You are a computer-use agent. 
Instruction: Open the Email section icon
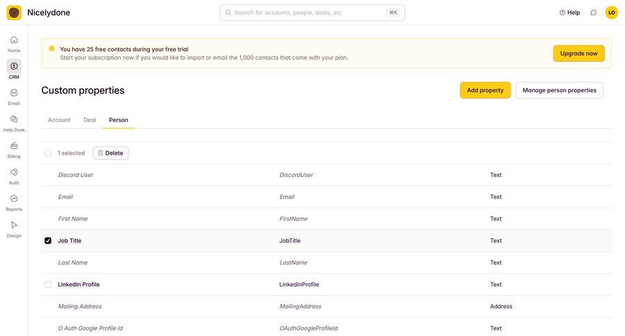pyautogui.click(x=14, y=93)
